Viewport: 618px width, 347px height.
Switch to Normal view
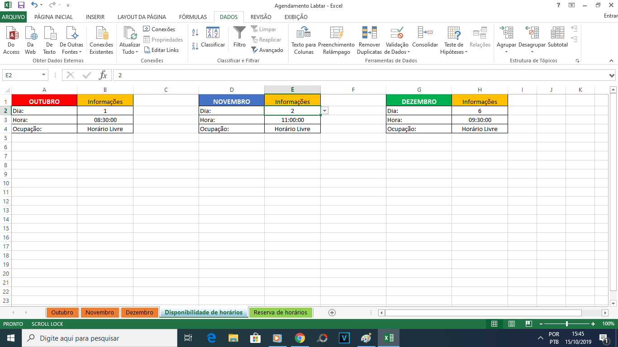tap(494, 324)
